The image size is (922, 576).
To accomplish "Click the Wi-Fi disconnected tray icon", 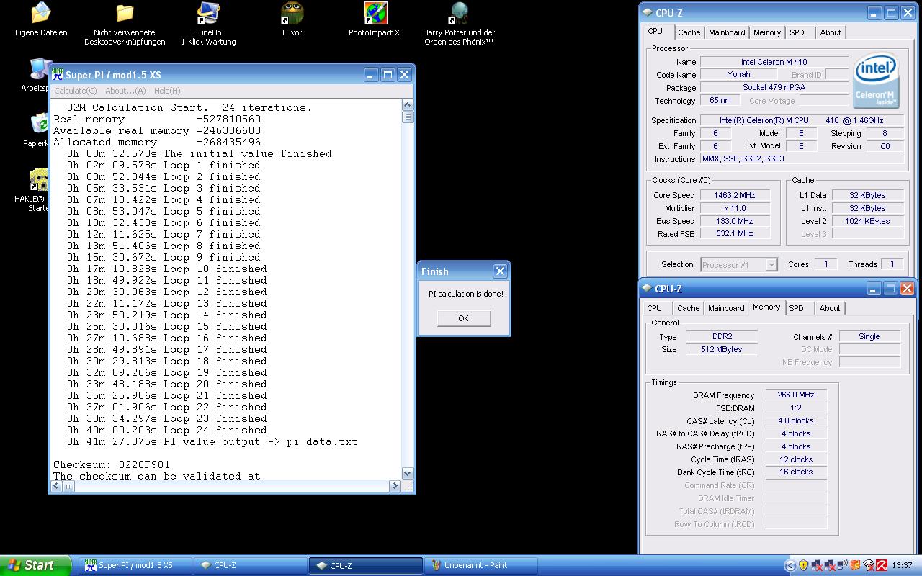I will [x=868, y=565].
